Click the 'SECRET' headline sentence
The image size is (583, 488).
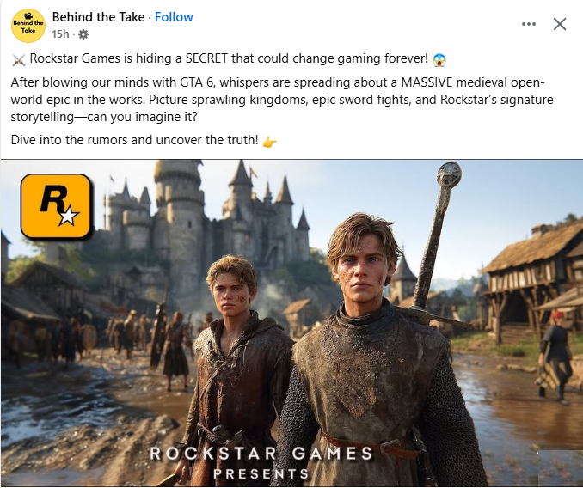point(229,58)
